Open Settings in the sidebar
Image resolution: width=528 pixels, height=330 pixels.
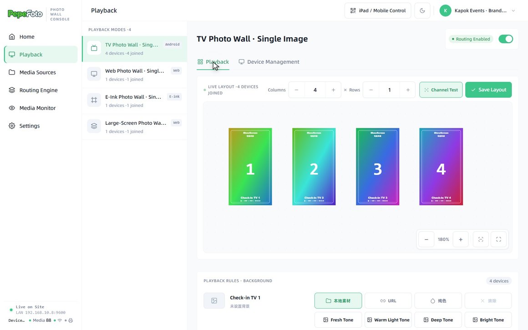click(41, 126)
